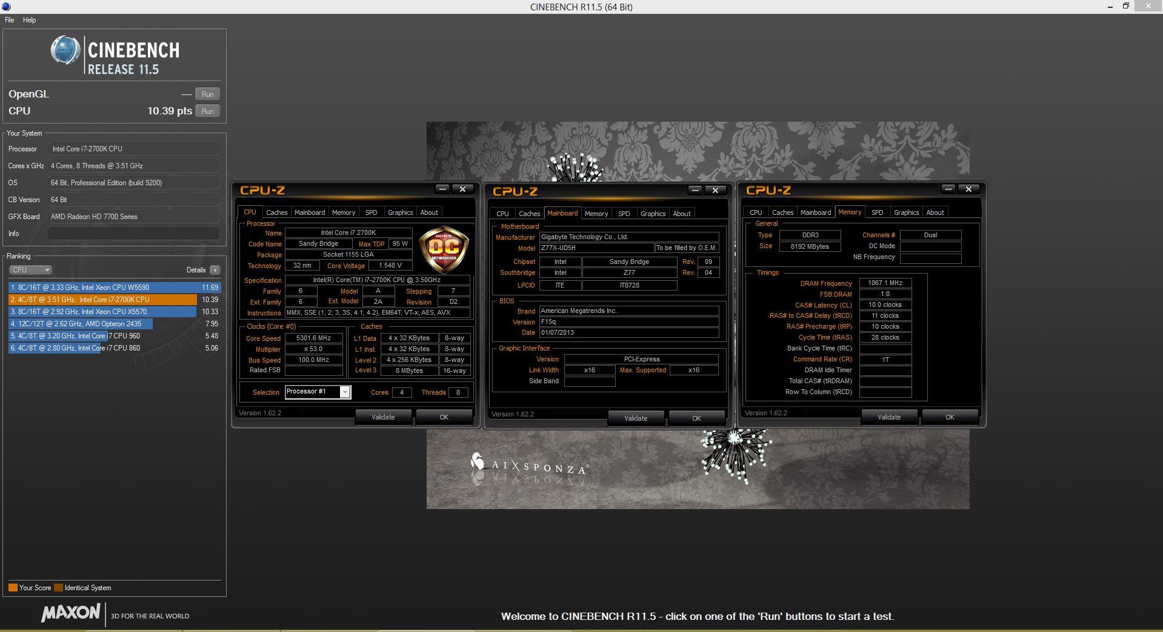Click the CPU-Z logo in the first window
This screenshot has height=632, width=1163.
tap(262, 190)
